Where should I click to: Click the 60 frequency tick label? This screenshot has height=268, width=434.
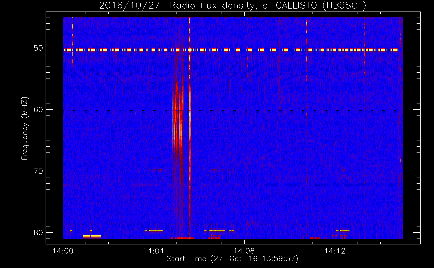pos(38,110)
